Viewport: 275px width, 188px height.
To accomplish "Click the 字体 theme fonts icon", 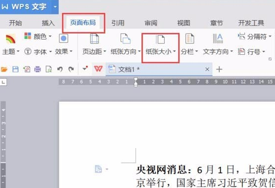I will (x=28, y=51).
